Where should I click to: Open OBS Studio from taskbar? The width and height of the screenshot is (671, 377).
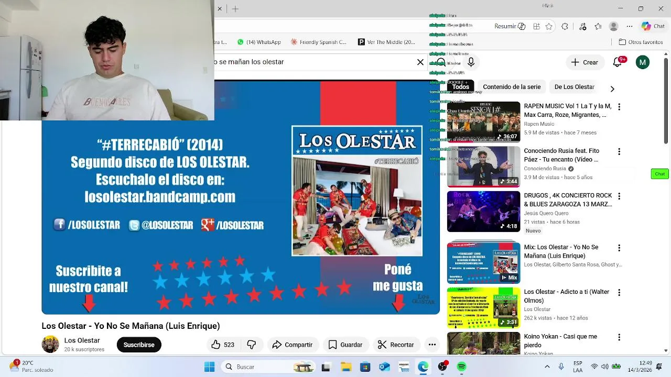tap(442, 367)
